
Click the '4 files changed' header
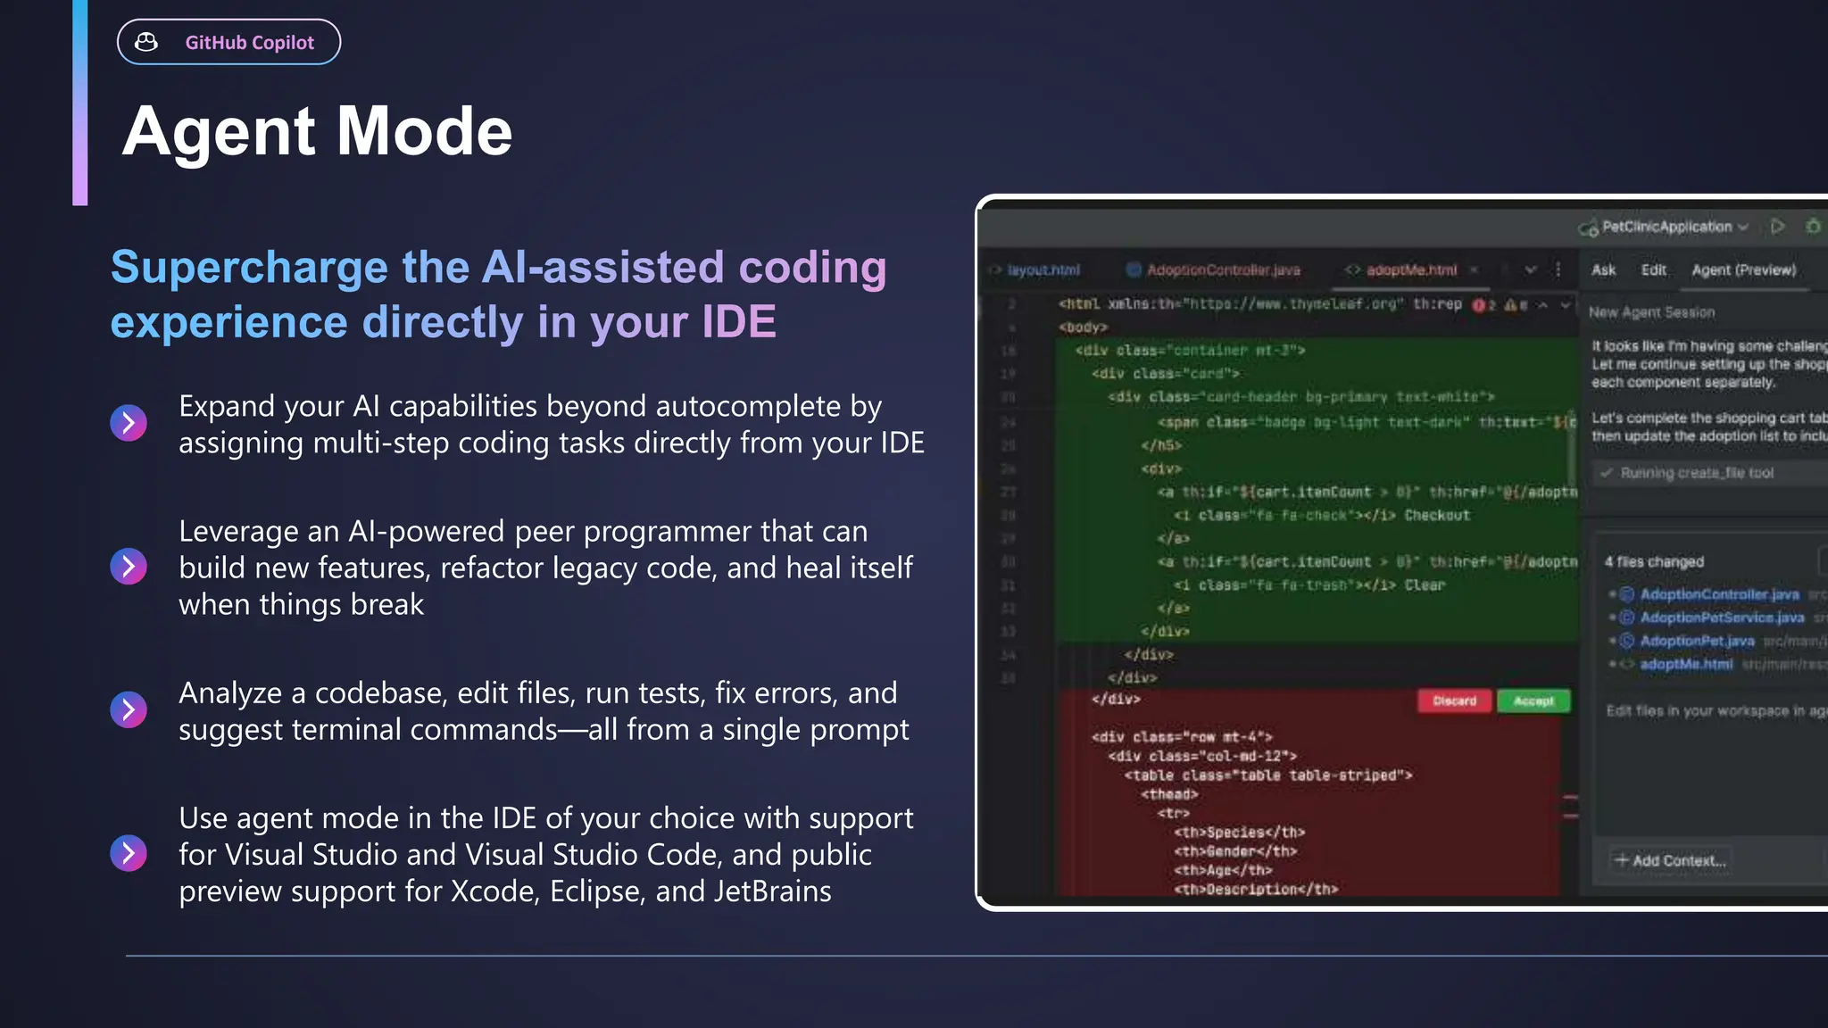click(x=1654, y=561)
